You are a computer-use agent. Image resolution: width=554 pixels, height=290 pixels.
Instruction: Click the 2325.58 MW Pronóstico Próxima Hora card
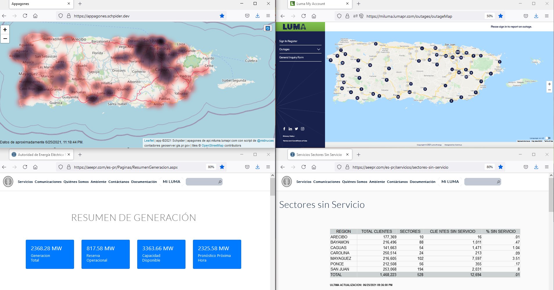tap(217, 254)
